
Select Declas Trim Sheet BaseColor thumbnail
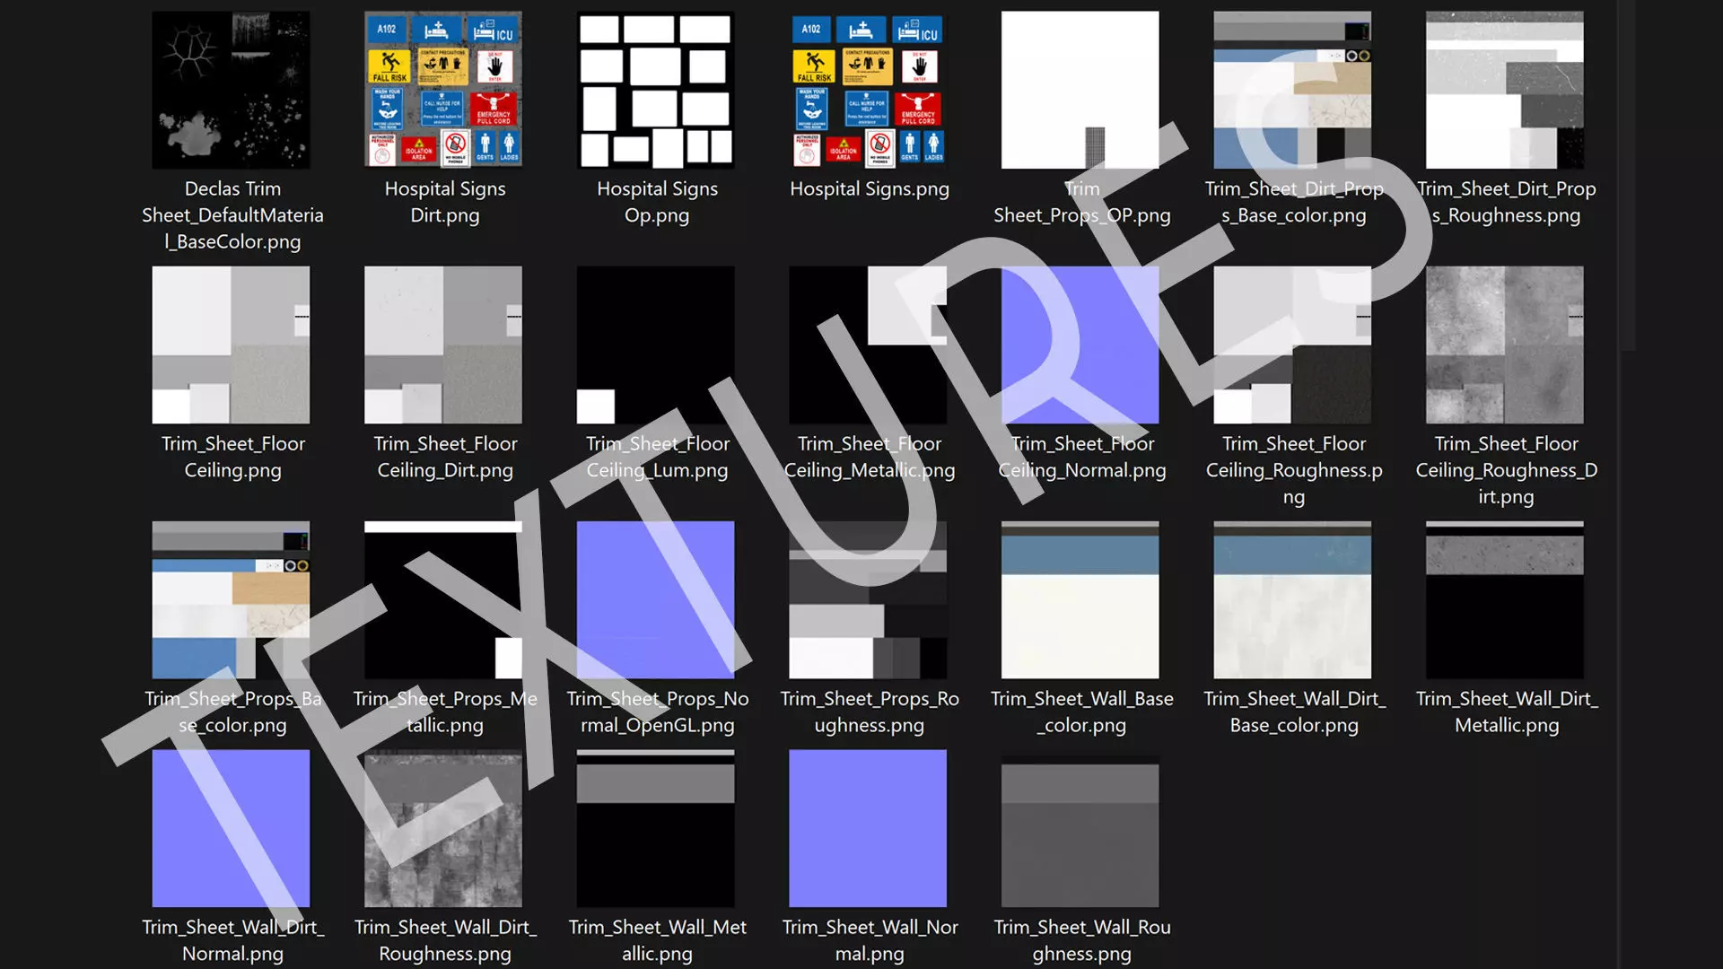[x=231, y=90]
